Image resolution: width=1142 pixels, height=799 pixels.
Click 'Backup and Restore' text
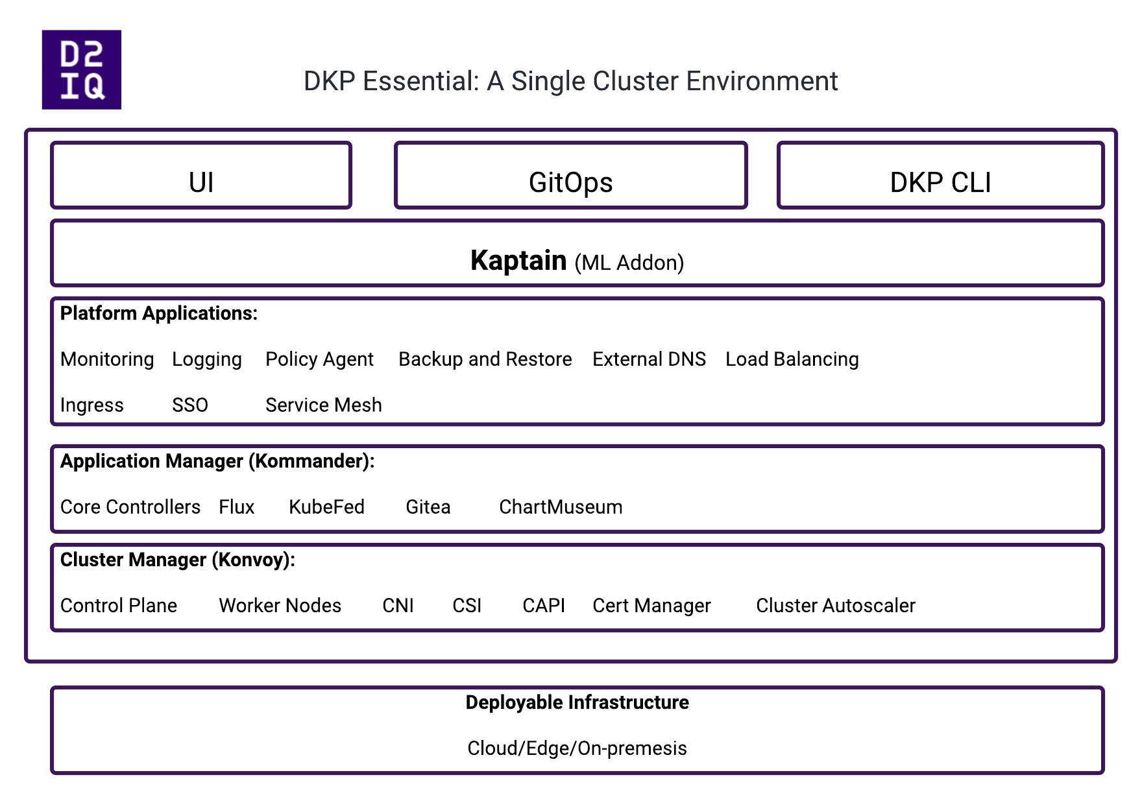click(485, 359)
